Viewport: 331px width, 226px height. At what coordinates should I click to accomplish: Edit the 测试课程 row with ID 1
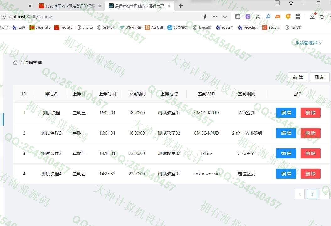[x=286, y=113]
